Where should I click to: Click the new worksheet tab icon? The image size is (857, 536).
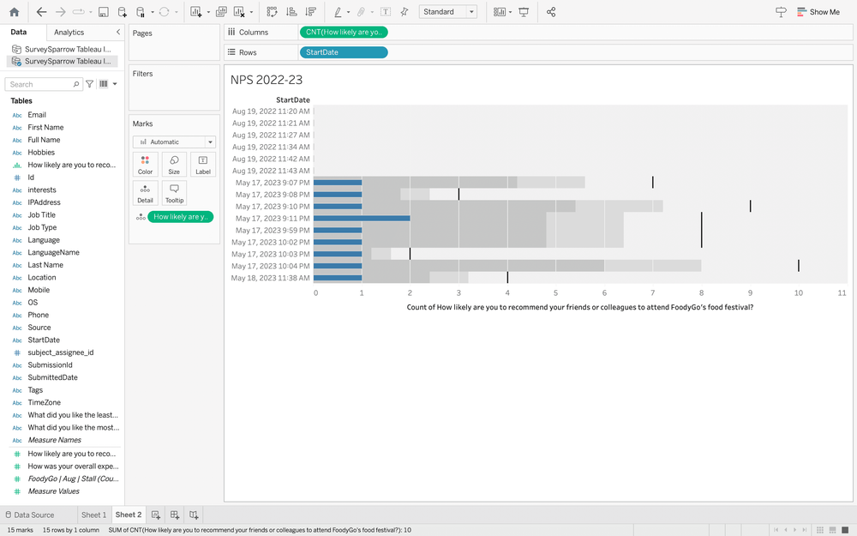(x=156, y=515)
